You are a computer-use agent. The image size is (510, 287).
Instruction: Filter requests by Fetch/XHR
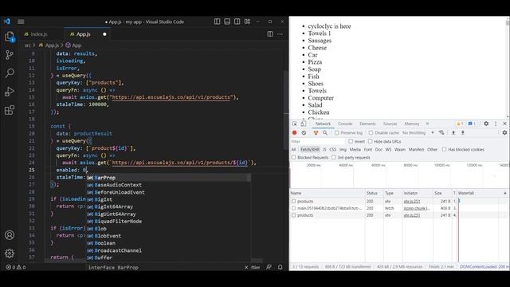tap(310, 149)
